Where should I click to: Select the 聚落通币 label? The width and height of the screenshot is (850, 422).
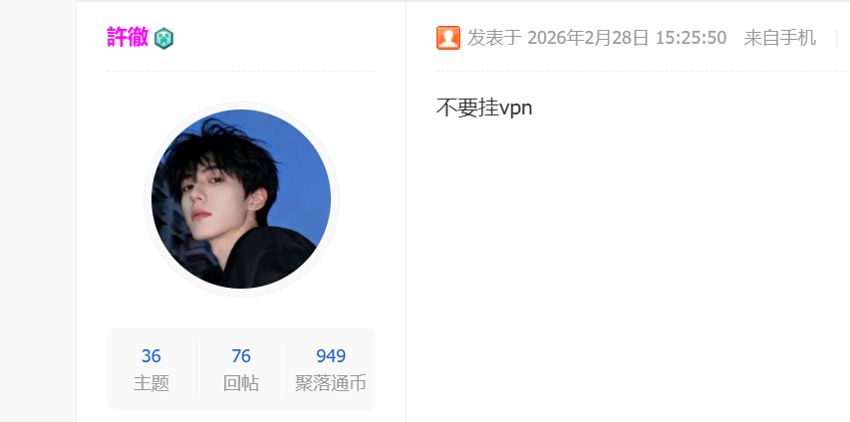pyautogui.click(x=331, y=383)
